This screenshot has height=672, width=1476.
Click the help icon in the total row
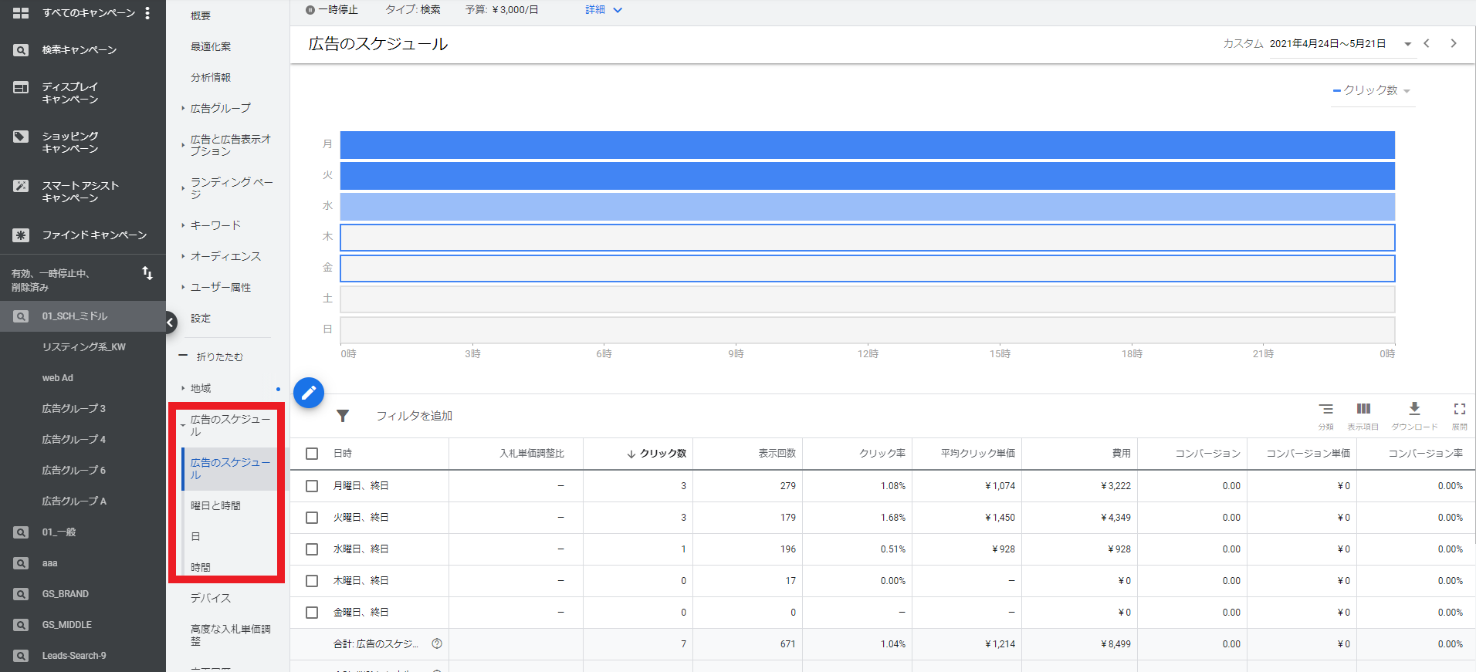click(437, 643)
